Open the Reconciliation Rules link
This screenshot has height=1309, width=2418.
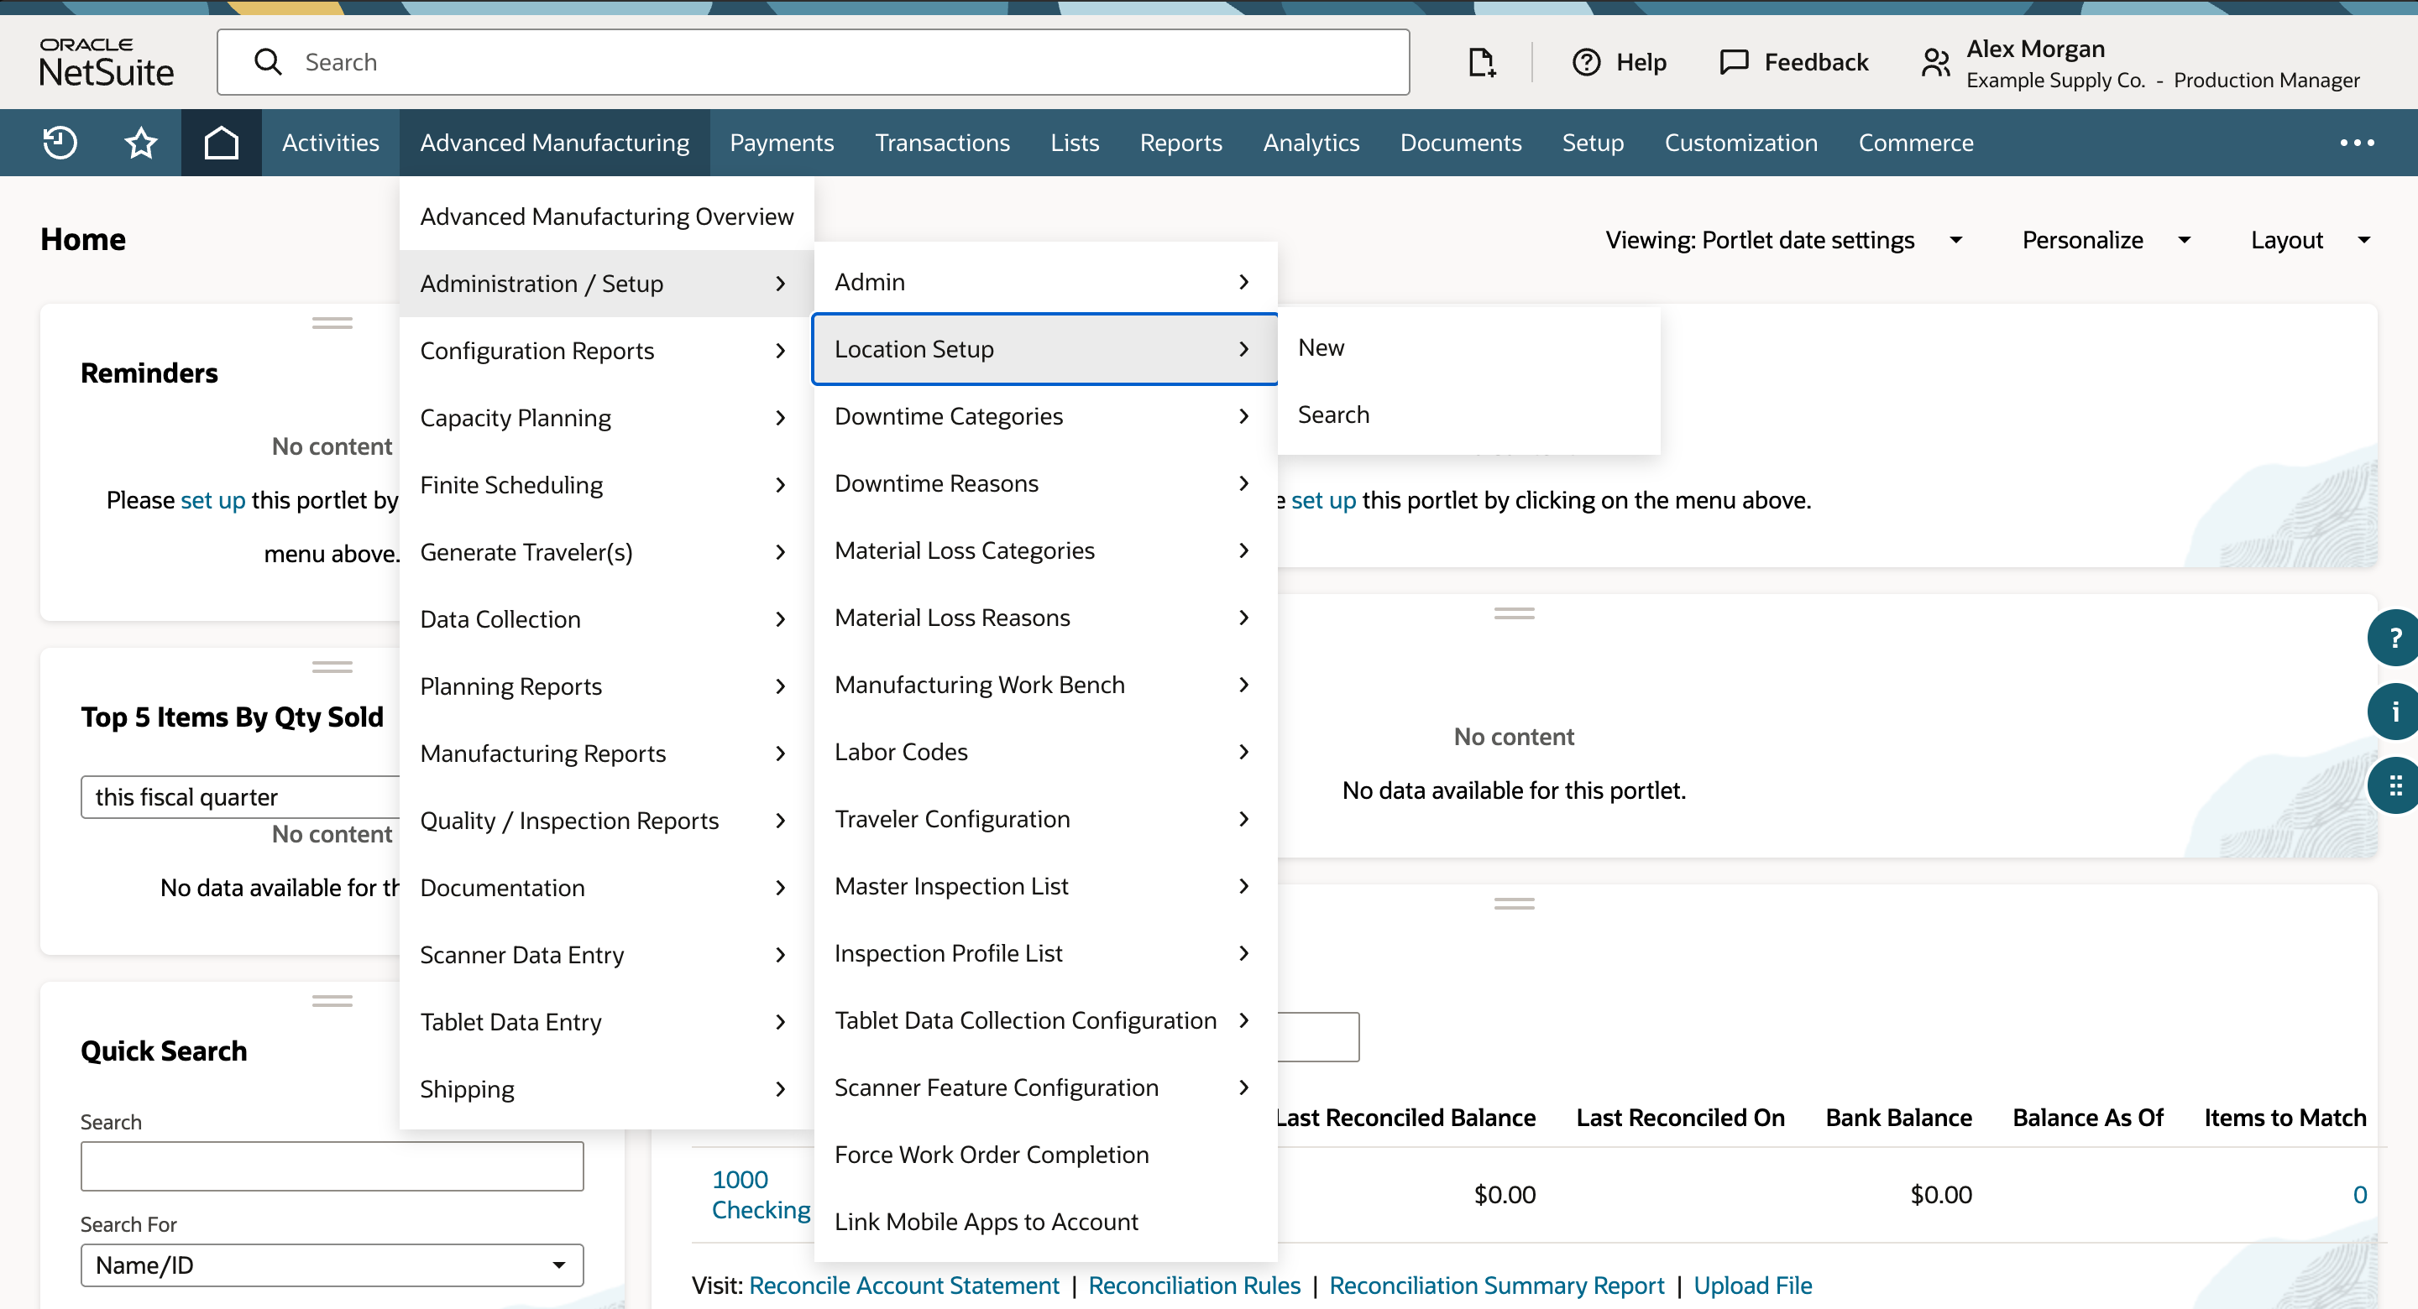click(x=1194, y=1285)
